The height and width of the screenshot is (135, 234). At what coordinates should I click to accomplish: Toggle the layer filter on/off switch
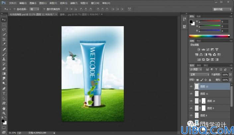coord(231,69)
